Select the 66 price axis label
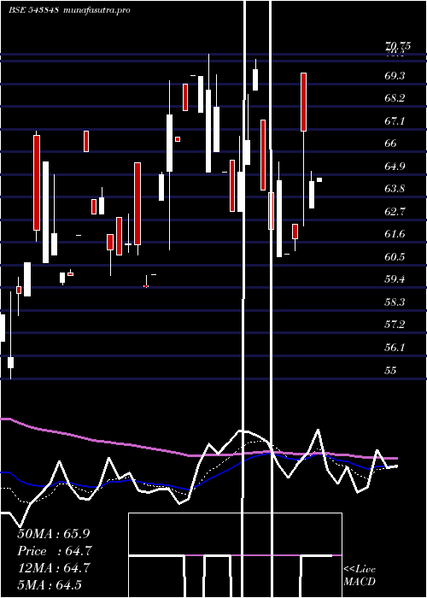The image size is (427, 598). pyautogui.click(x=391, y=144)
